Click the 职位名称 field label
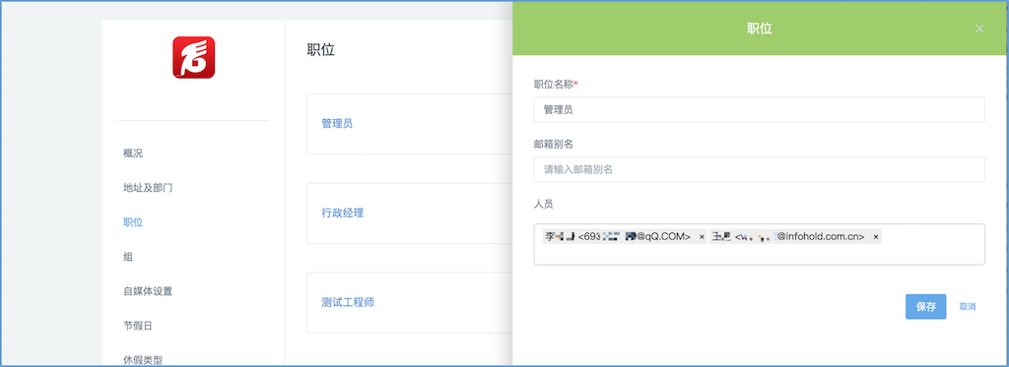 [x=556, y=85]
